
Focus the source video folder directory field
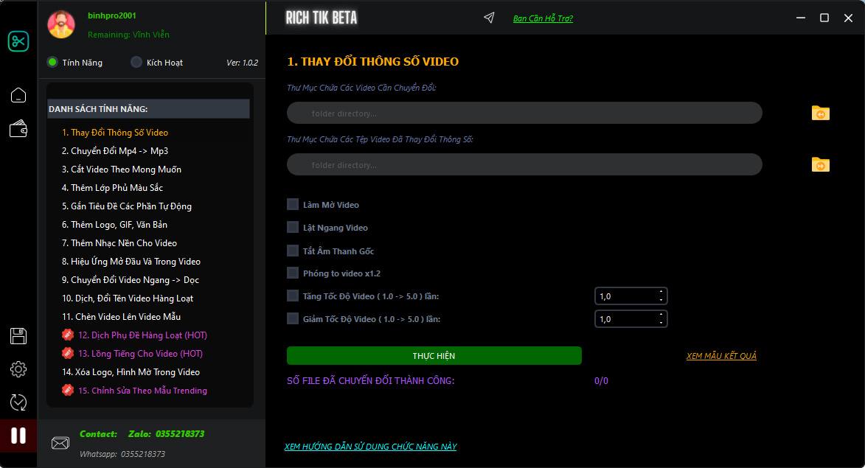point(524,113)
